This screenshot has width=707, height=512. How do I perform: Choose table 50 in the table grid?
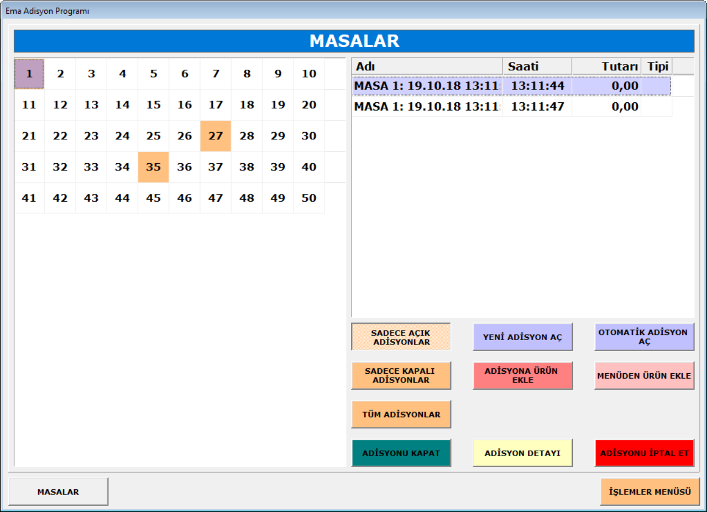[x=309, y=198]
